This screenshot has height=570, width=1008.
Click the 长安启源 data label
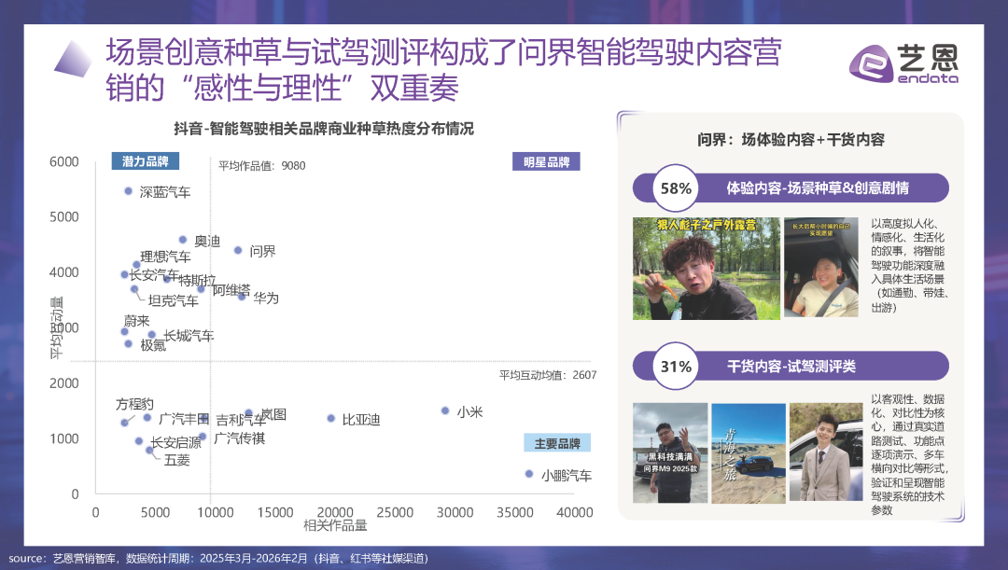175,443
